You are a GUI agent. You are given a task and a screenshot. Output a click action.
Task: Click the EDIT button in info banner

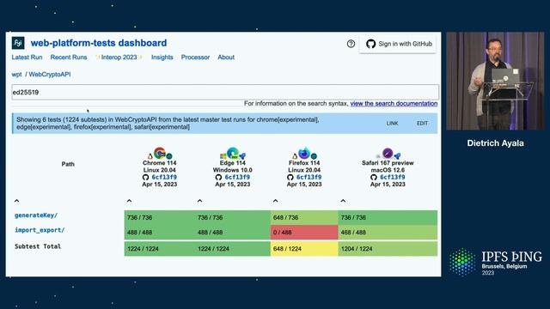pos(422,124)
